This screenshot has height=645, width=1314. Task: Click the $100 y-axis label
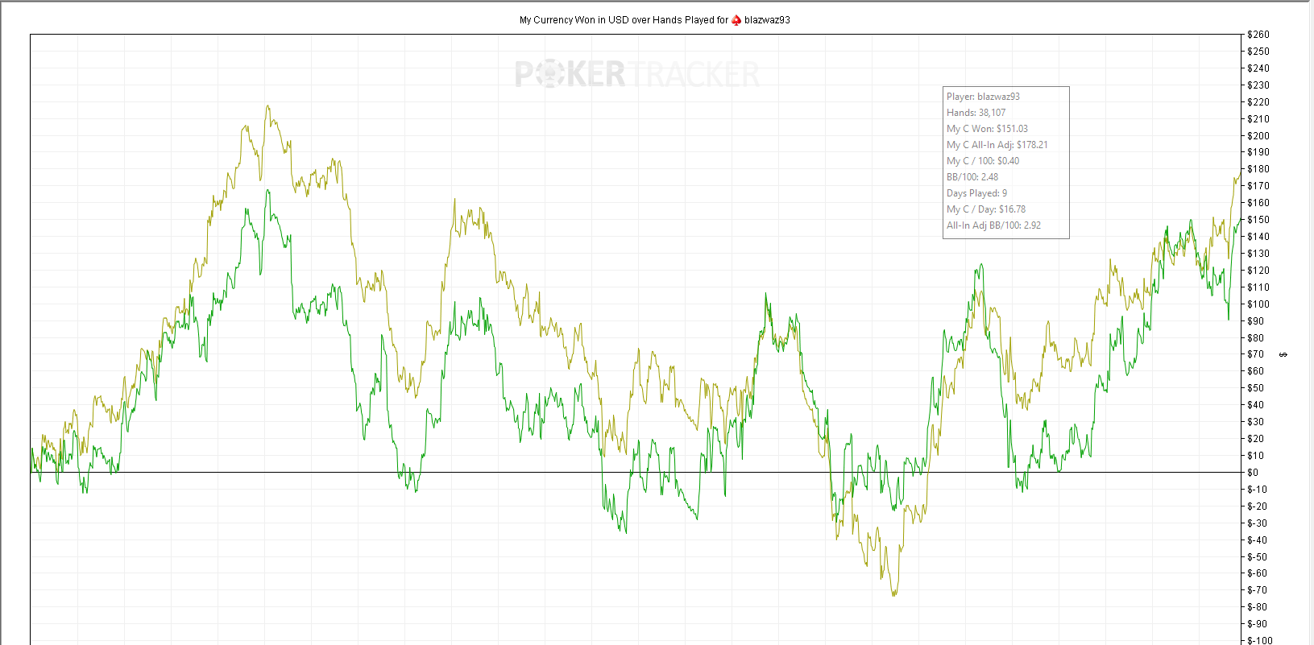click(1258, 304)
